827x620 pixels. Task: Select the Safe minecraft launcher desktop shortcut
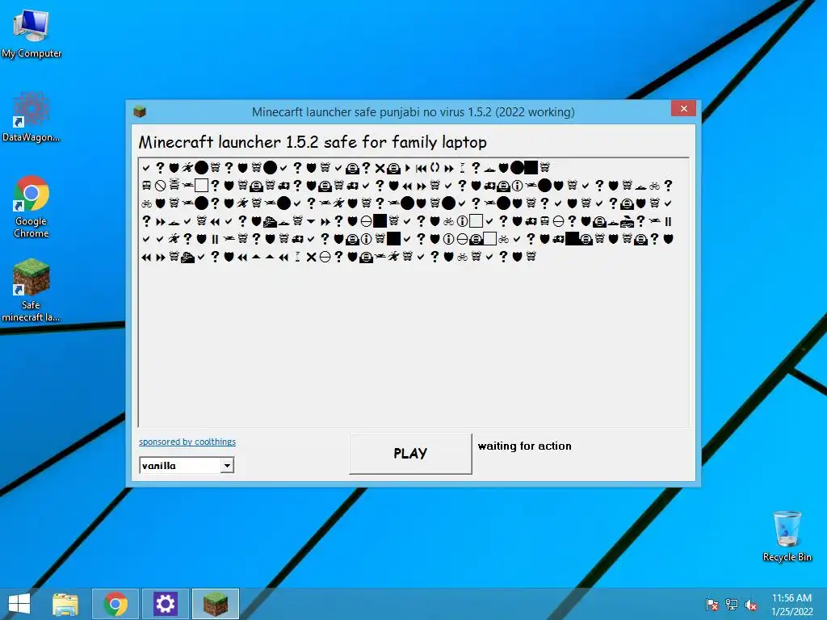pyautogui.click(x=31, y=290)
